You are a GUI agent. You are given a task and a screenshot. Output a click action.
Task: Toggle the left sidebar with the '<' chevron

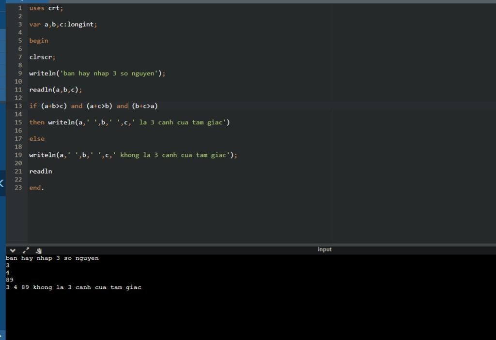tap(1, 183)
